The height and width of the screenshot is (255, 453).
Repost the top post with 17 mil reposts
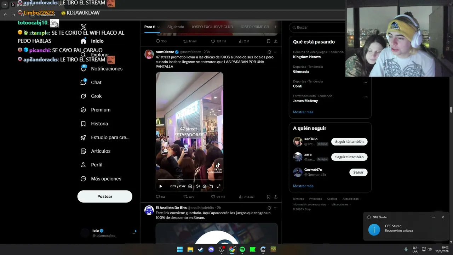point(190,41)
